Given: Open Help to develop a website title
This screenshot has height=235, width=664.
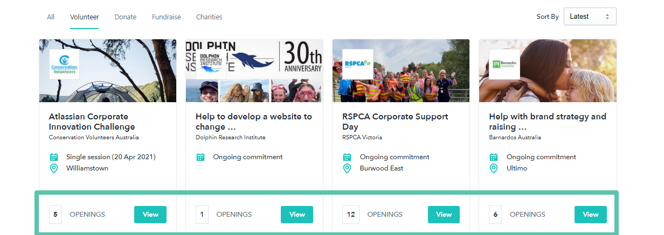Looking at the screenshot, I should point(254,122).
